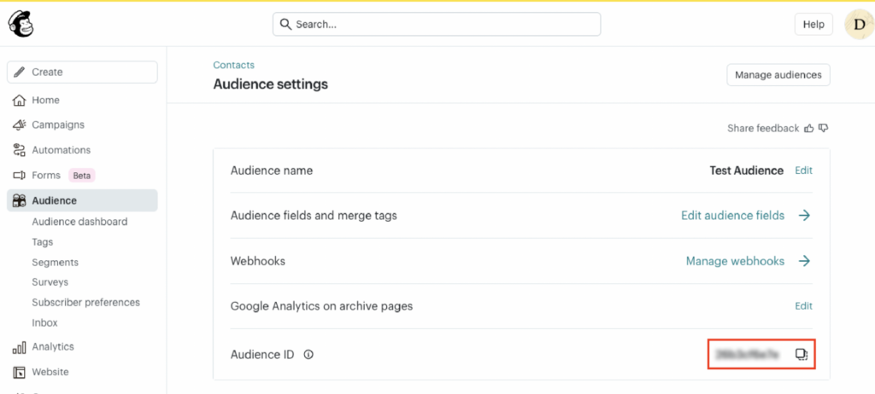
Task: Copy the Audience ID with the copy icon
Action: 801,354
